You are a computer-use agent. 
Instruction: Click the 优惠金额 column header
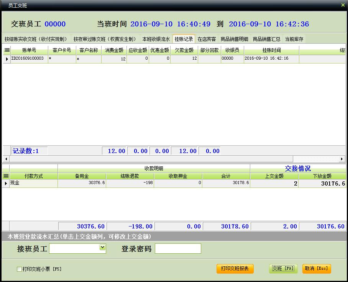click(x=160, y=50)
